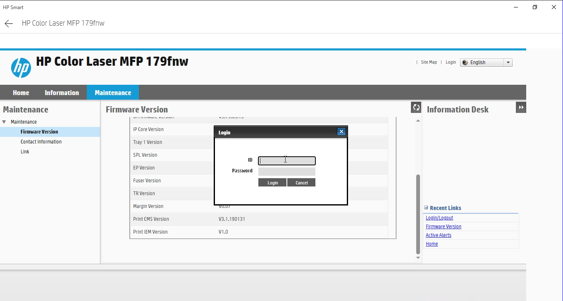Open the Firmware Version recent link
Image resolution: width=563 pixels, height=301 pixels.
point(444,227)
